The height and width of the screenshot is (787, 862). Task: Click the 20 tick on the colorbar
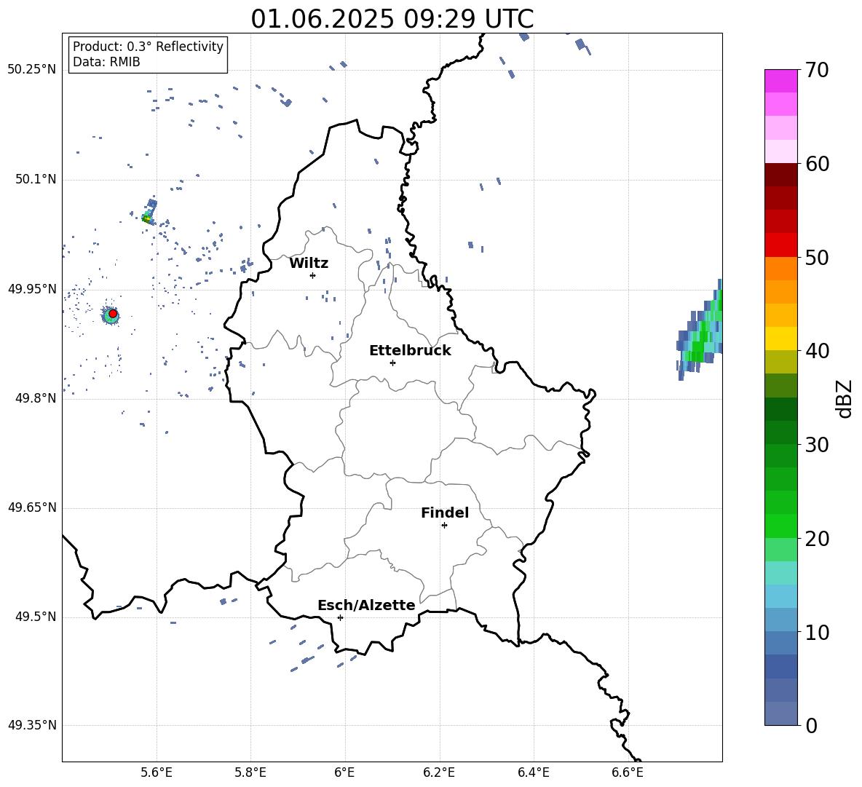click(817, 538)
